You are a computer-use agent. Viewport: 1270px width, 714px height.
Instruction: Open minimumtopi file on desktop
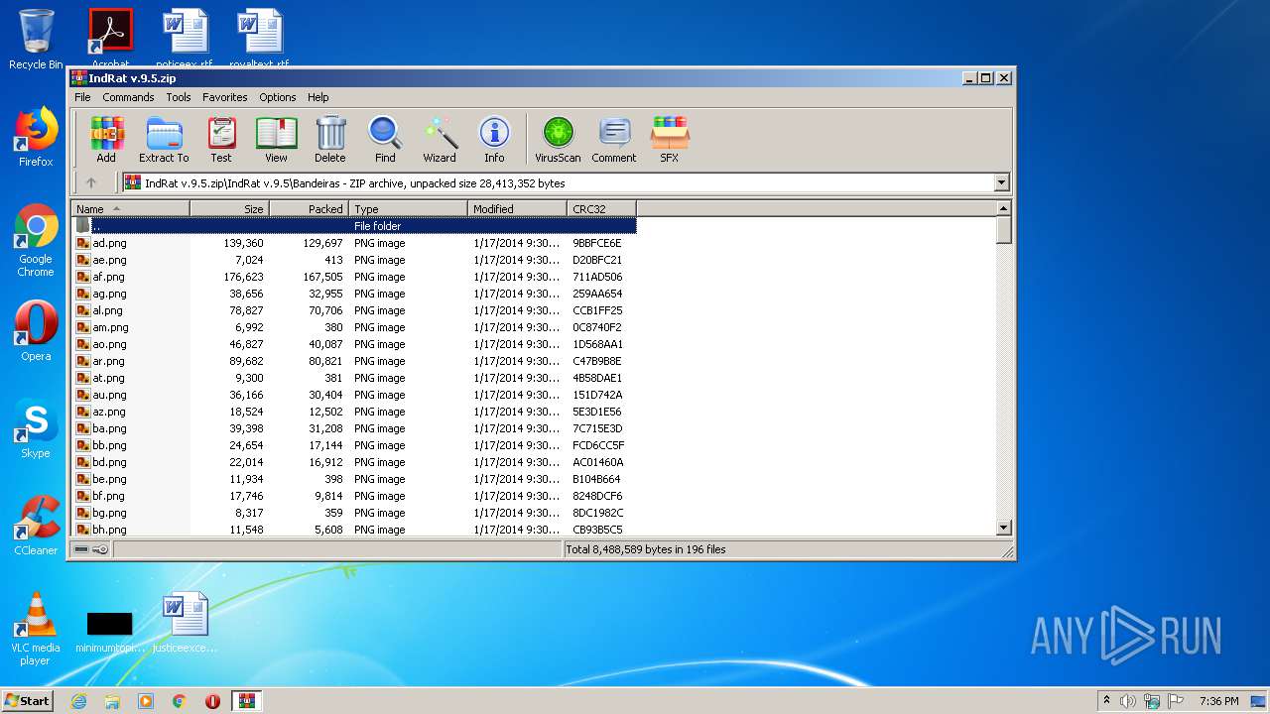point(109,631)
